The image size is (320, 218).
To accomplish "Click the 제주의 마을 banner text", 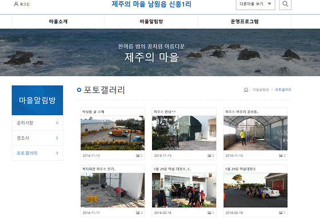I will pyautogui.click(x=151, y=57).
